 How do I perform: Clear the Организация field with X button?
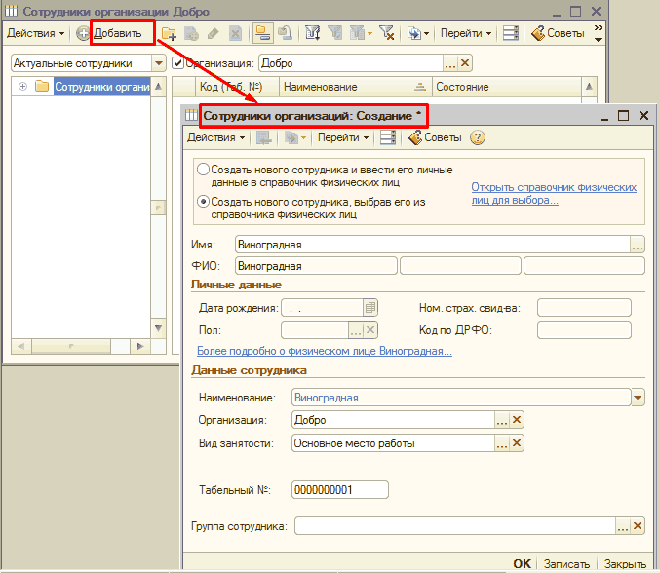518,420
